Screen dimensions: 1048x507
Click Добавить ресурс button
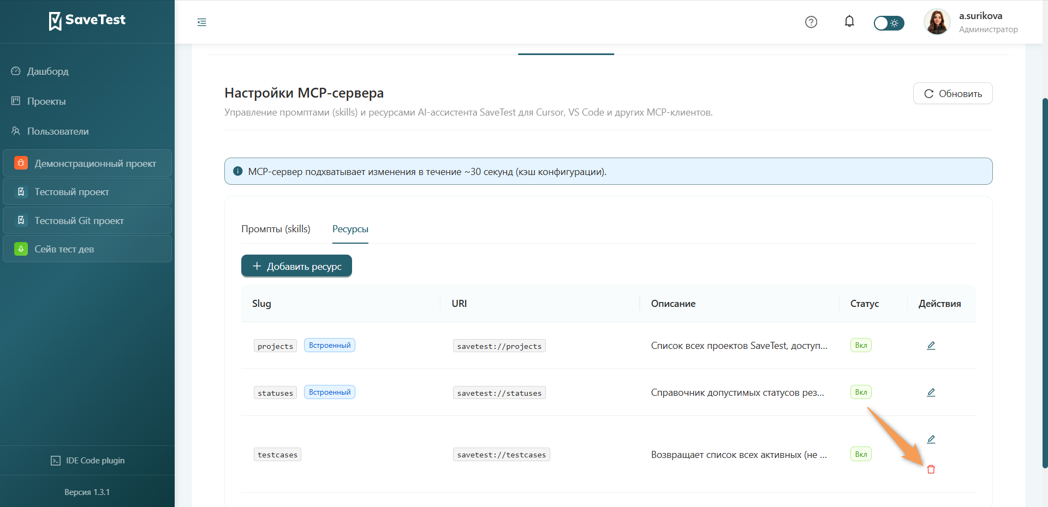click(296, 266)
